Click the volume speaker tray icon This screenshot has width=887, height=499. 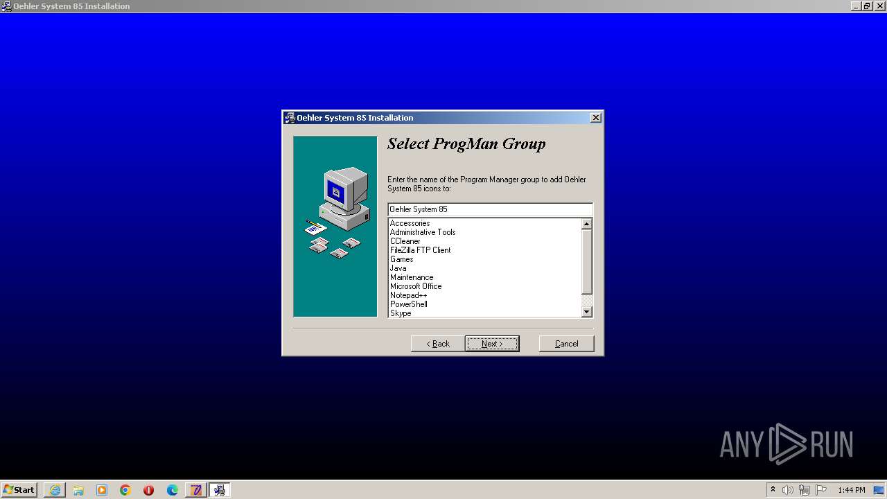788,490
